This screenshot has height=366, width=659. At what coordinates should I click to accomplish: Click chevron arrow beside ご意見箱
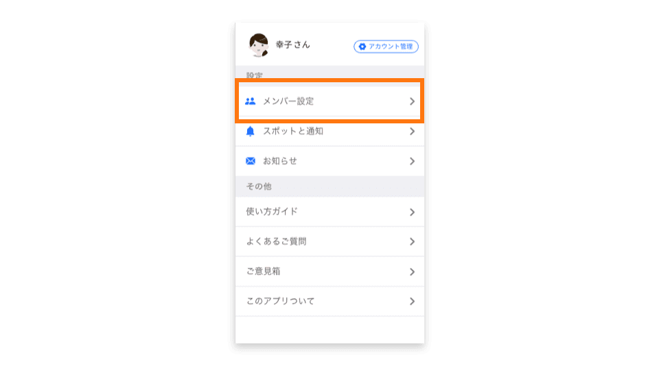click(x=412, y=272)
